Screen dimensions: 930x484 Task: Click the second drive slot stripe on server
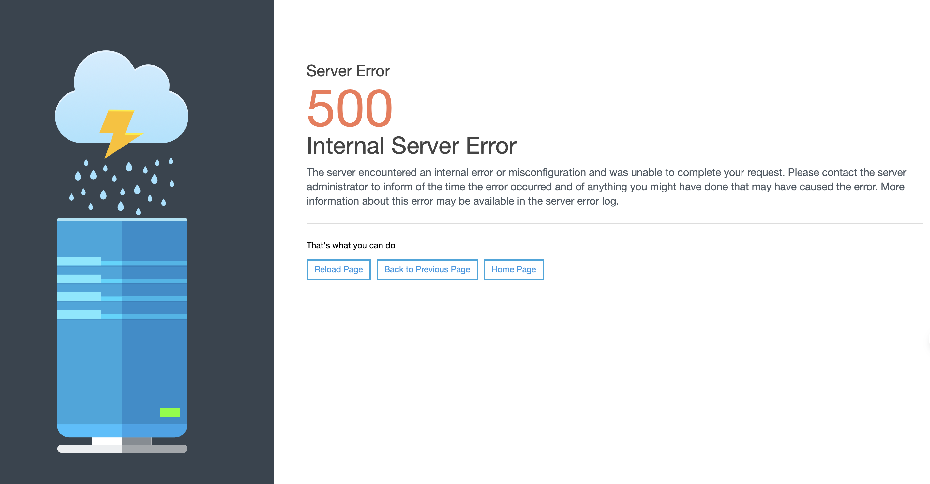pos(79,279)
